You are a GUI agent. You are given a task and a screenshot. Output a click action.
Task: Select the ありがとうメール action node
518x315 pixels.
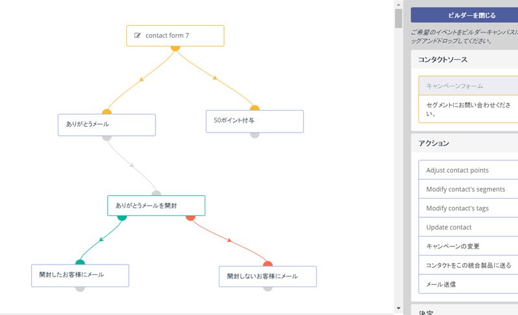coord(107,125)
